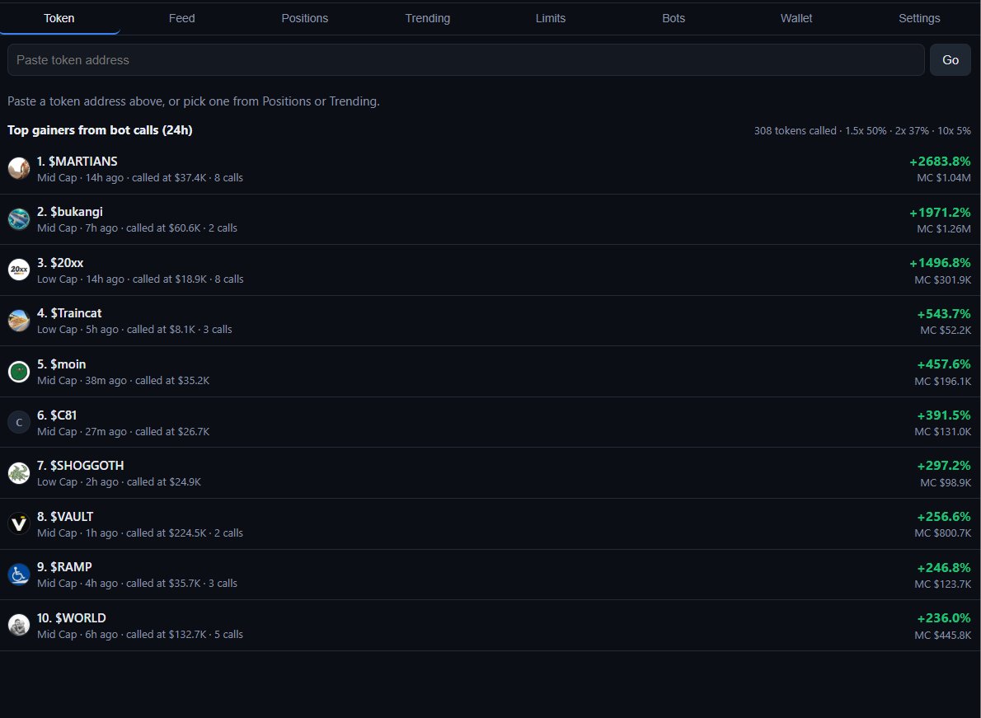
Task: Select the $C81 token name
Action: 63,415
